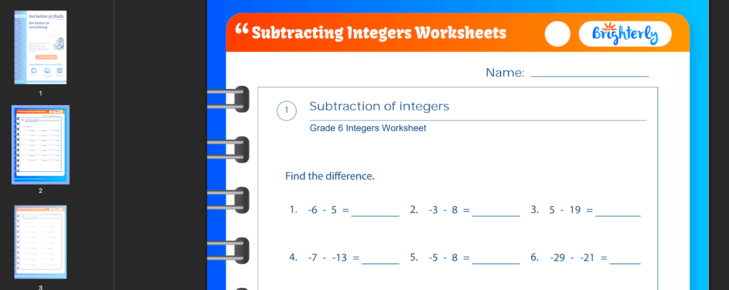The width and height of the screenshot is (729, 290).
Task: Click the white circle icon beside the logo
Action: pyautogui.click(x=557, y=34)
